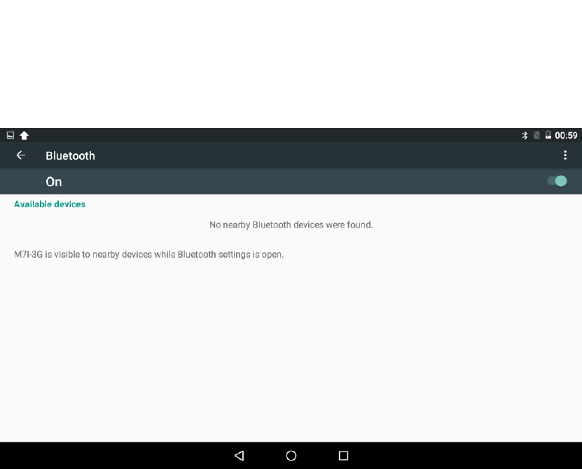Turn off the Bluetooth switch
Viewport: 582px width, 469px height.
pyautogui.click(x=557, y=181)
